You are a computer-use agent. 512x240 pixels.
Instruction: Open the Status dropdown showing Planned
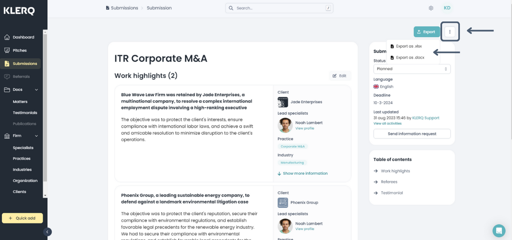click(x=412, y=69)
